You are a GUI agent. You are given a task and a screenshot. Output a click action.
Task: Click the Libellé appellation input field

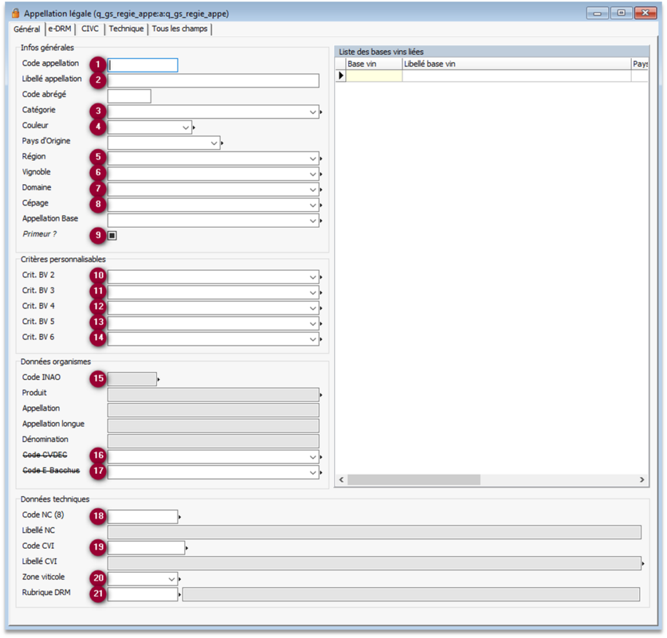point(213,81)
